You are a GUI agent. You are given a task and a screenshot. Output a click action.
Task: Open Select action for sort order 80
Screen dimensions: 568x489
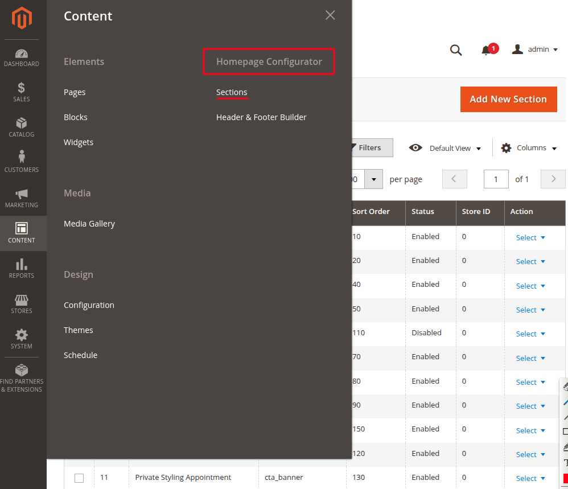point(530,383)
